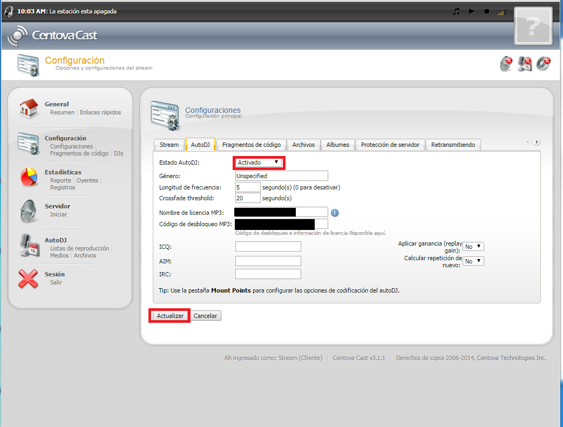The image size is (563, 427).
Task: Click Salir to log out
Action: click(56, 282)
